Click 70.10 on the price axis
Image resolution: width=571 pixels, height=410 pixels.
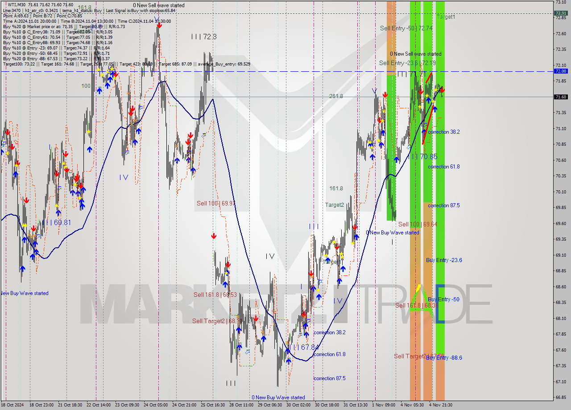(x=561, y=192)
